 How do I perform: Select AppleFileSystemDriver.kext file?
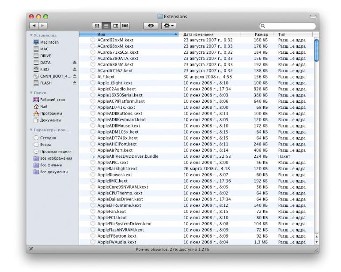197,224
